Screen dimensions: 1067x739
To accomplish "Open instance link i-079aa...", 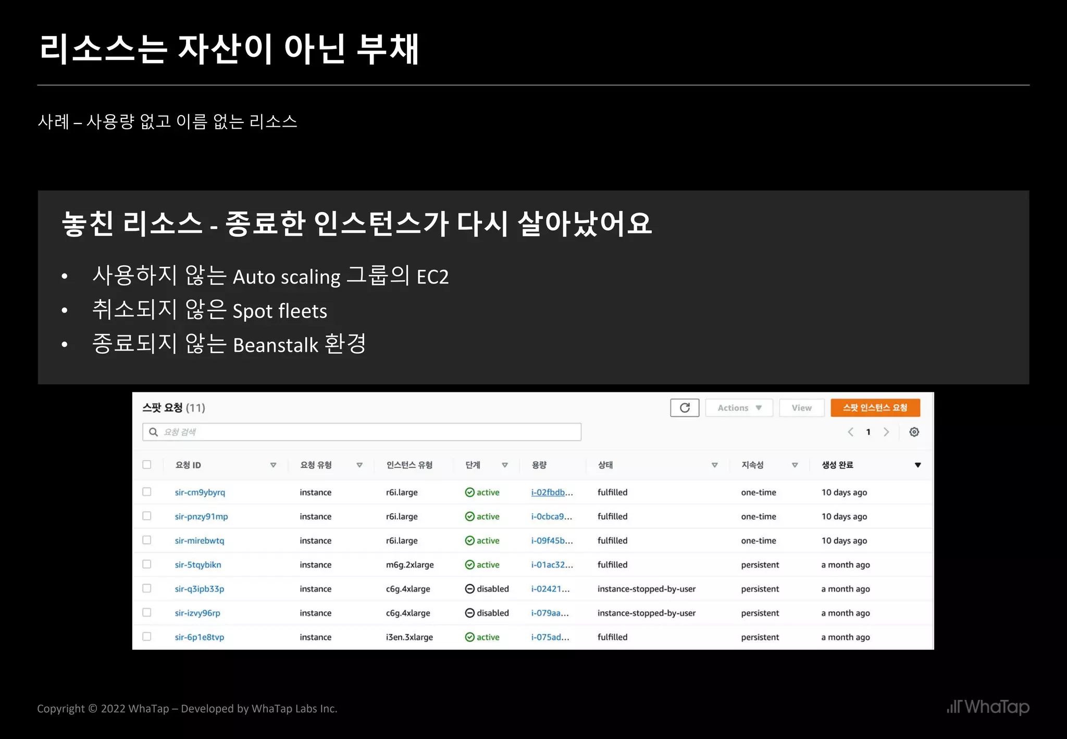I will pos(550,613).
